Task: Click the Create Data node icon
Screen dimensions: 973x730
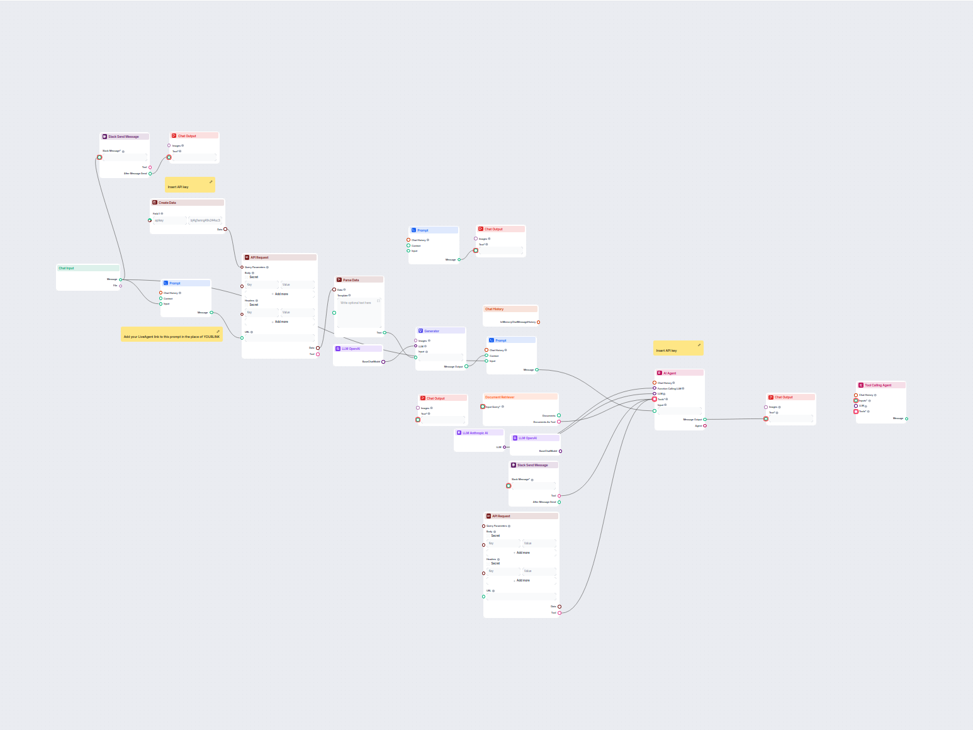Action: pos(155,203)
